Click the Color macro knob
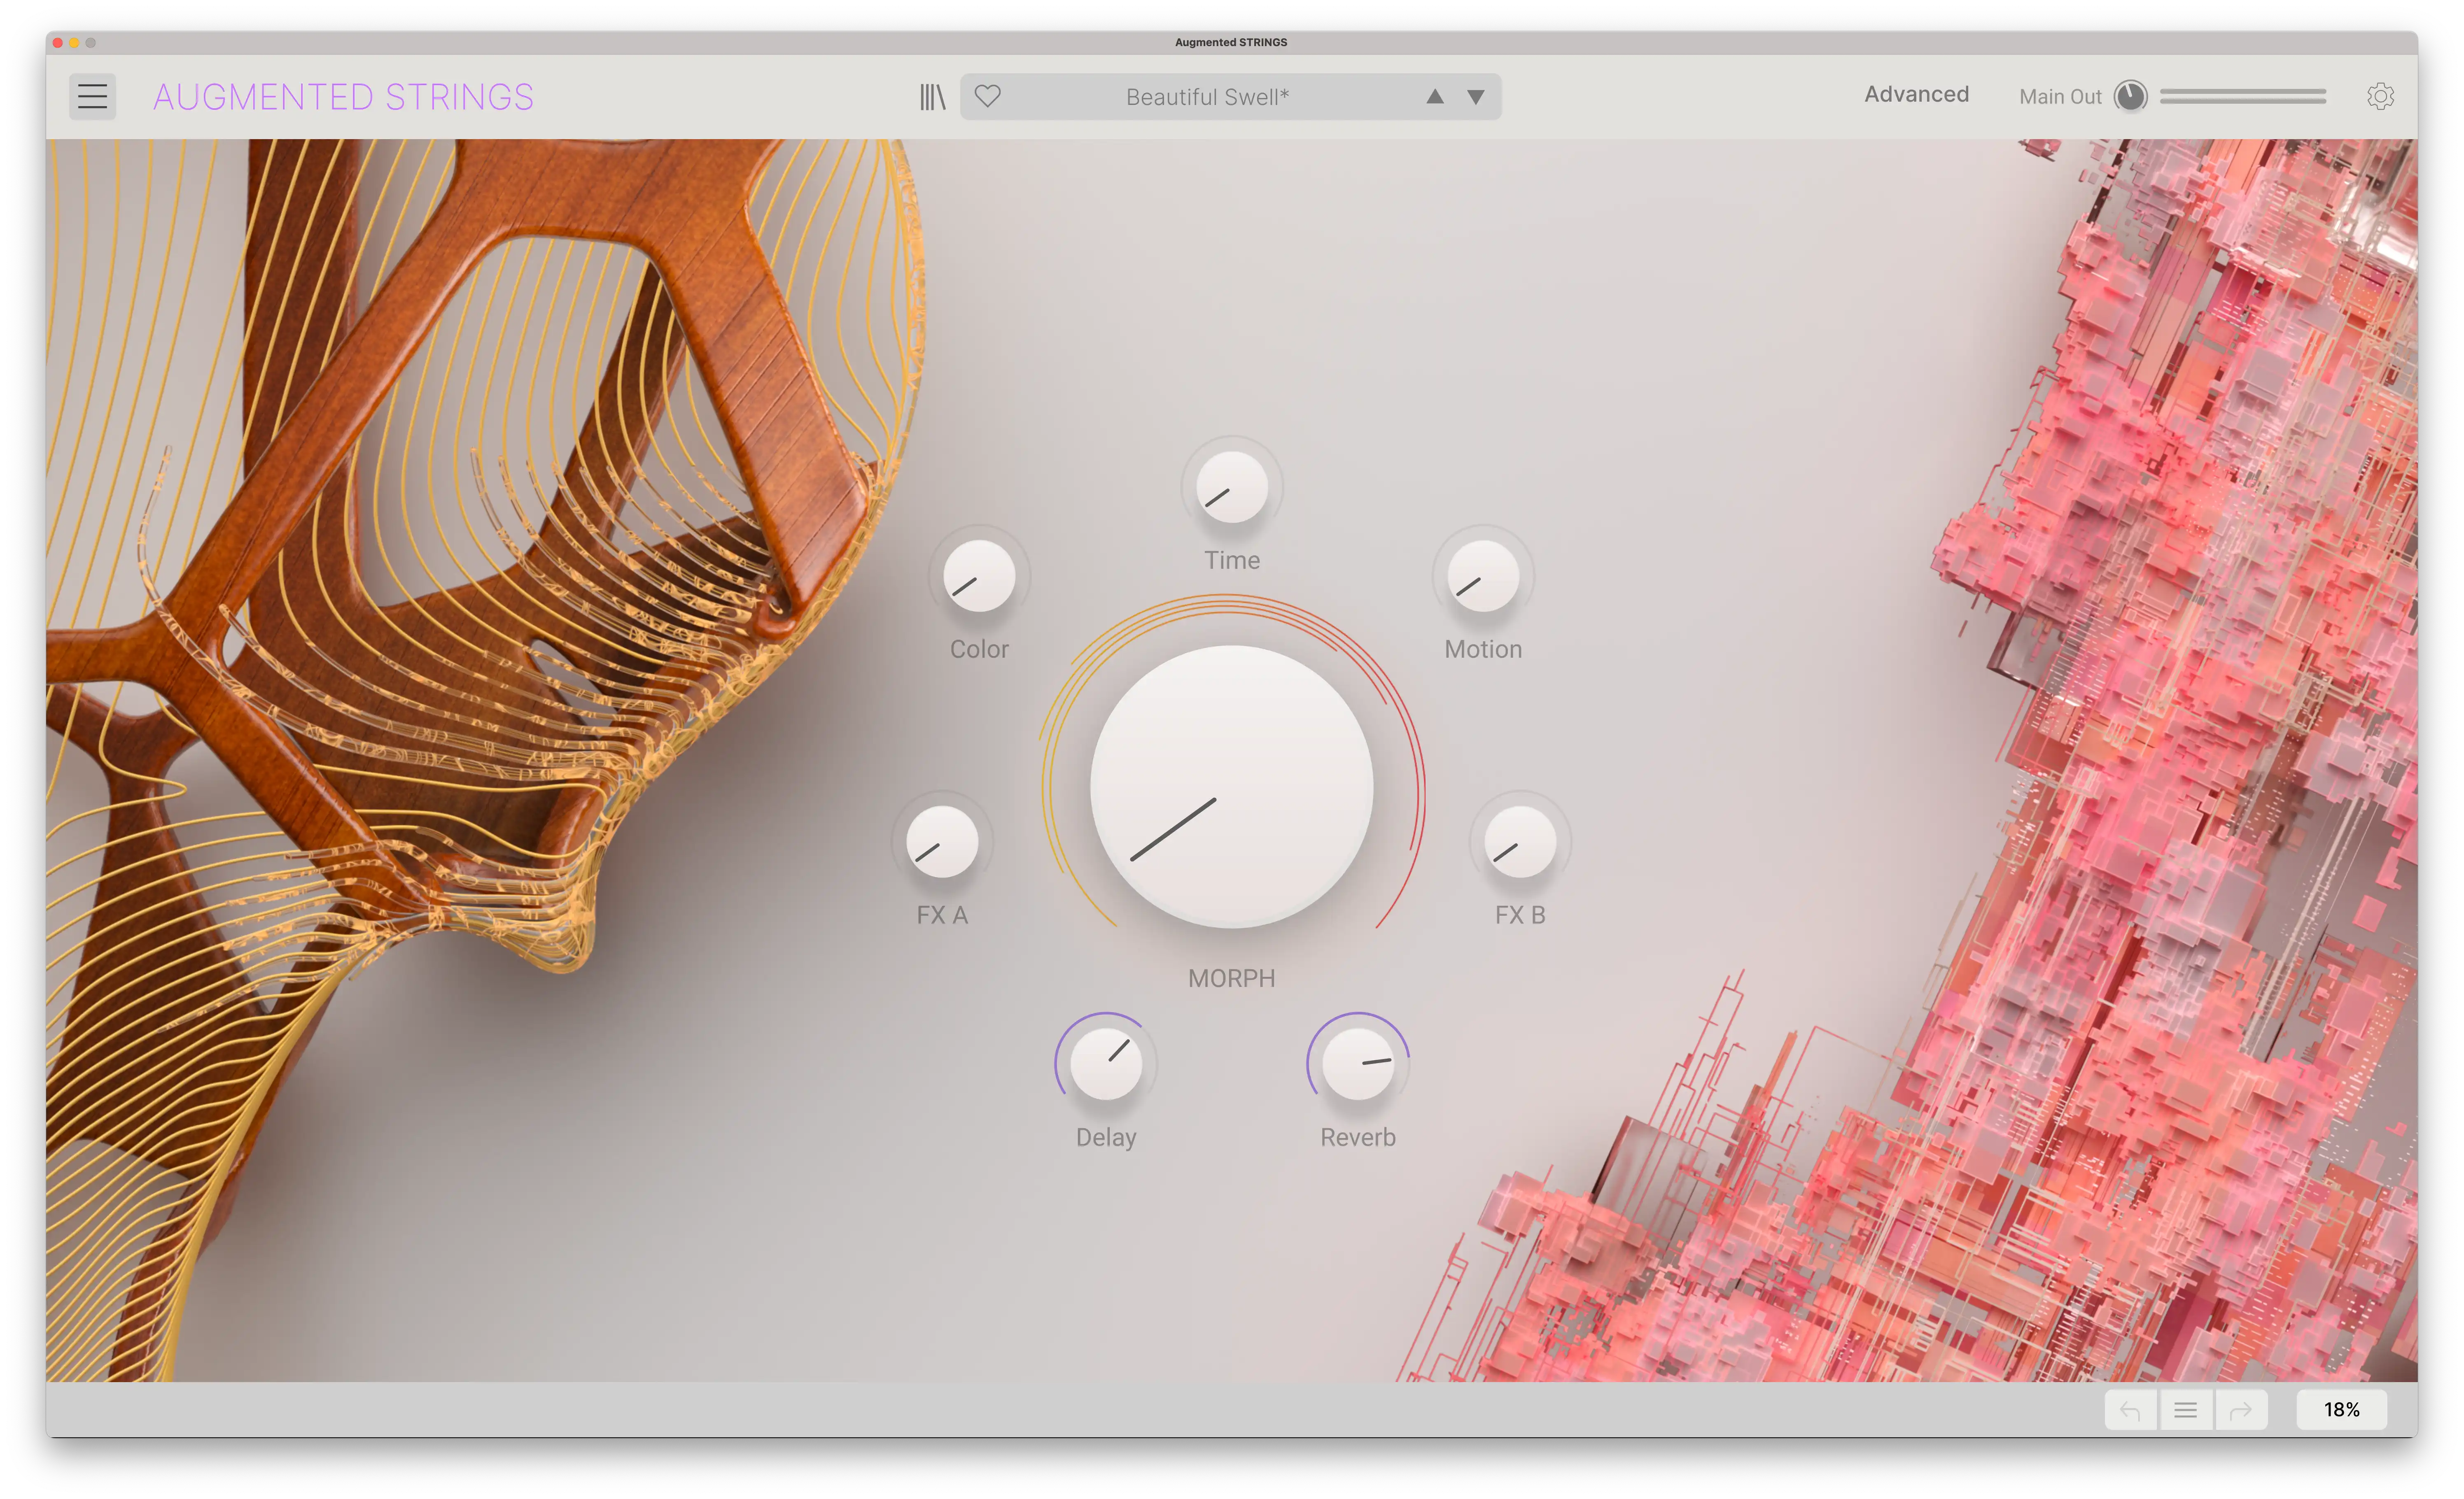The image size is (2464, 1499). [979, 577]
